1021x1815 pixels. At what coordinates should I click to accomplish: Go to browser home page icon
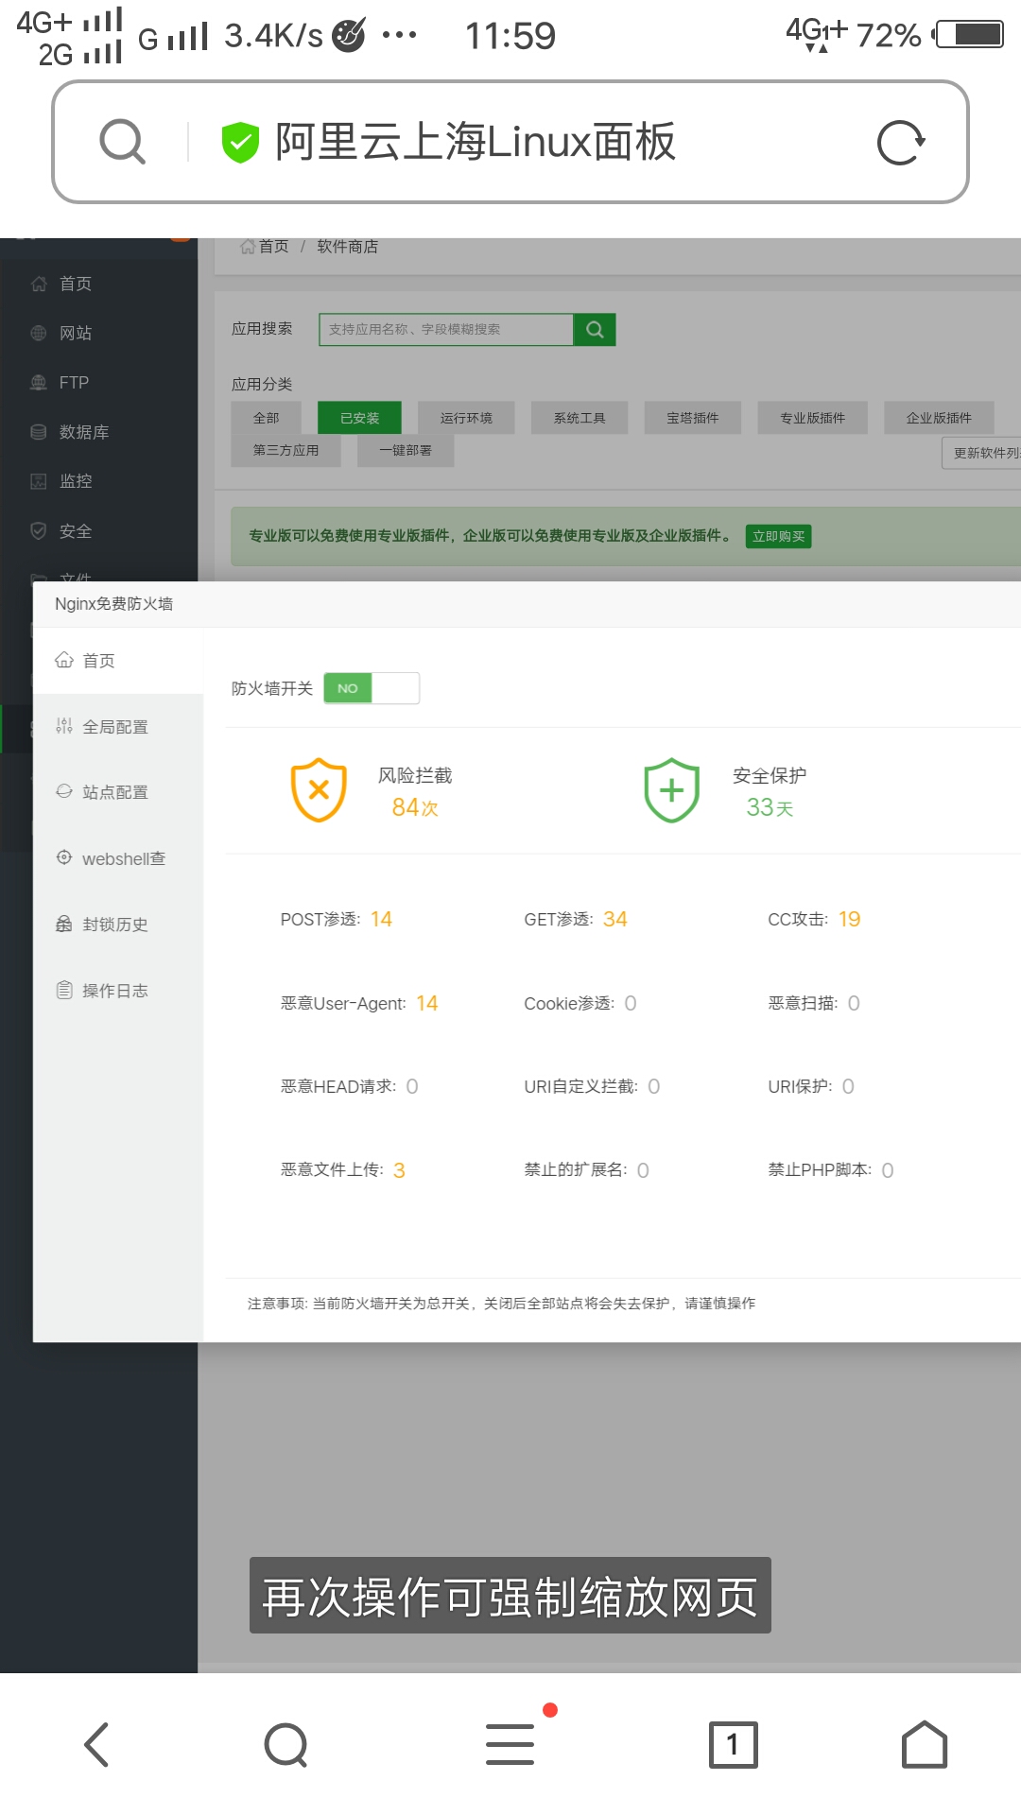click(925, 1744)
